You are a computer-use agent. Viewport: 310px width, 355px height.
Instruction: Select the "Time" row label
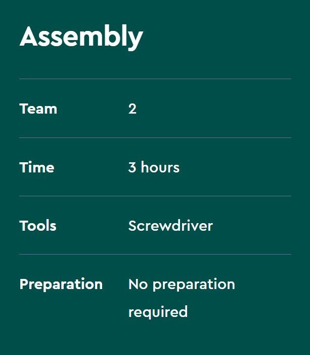point(36,167)
